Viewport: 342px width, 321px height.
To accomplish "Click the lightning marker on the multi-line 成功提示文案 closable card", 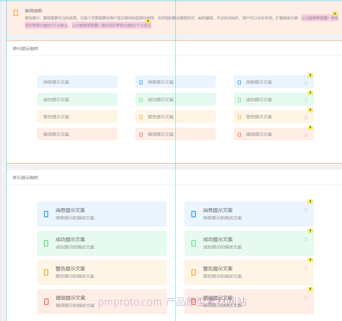I will click(x=310, y=230).
